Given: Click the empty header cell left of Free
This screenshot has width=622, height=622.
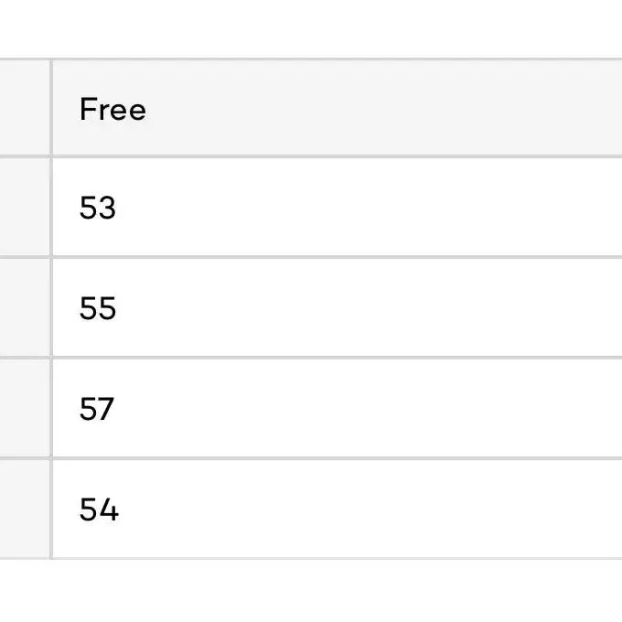Looking at the screenshot, I should tap(25, 108).
